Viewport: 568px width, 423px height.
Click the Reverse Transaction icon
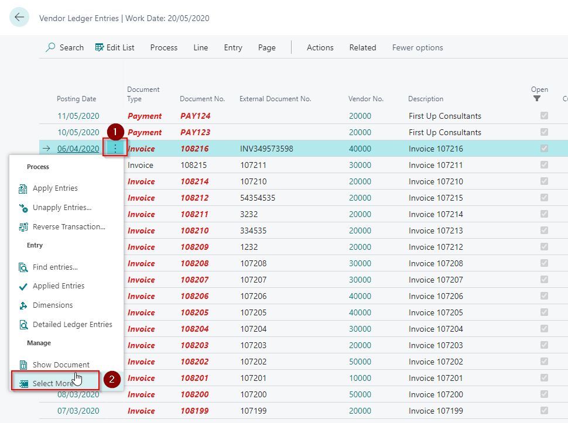tap(23, 227)
